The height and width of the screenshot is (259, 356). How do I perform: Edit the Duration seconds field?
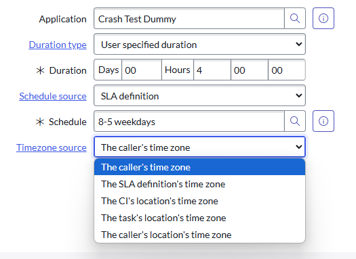tap(287, 70)
